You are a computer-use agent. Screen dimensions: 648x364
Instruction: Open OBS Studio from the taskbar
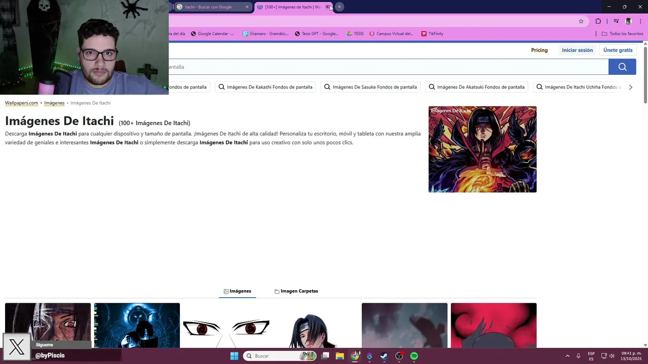pyautogui.click(x=399, y=356)
